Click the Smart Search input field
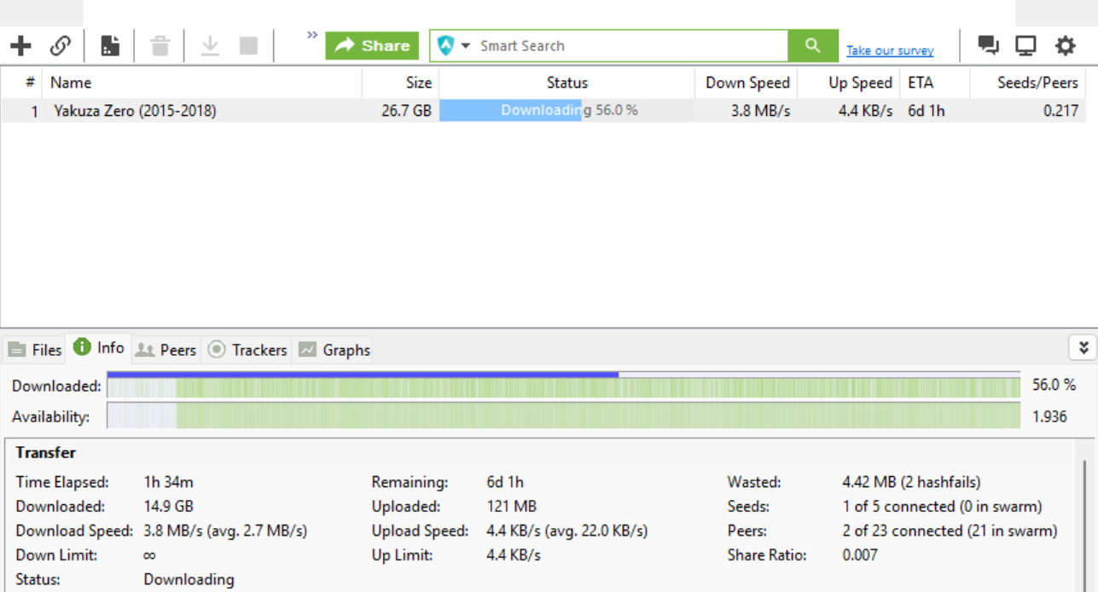Viewport: 1098px width, 592px height. (x=630, y=46)
